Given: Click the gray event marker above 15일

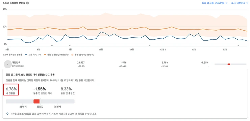Looking at the screenshot, I should [x=70, y=45].
